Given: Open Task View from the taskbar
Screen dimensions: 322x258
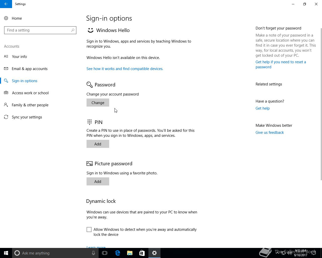Looking at the screenshot, I should [x=105, y=253].
